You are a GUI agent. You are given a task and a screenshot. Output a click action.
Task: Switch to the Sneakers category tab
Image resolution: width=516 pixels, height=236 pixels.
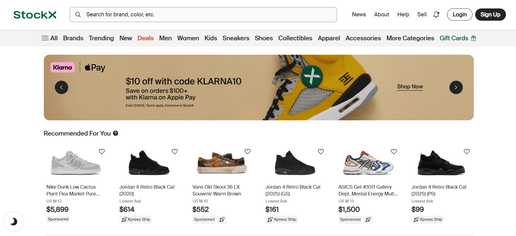pyautogui.click(x=236, y=38)
